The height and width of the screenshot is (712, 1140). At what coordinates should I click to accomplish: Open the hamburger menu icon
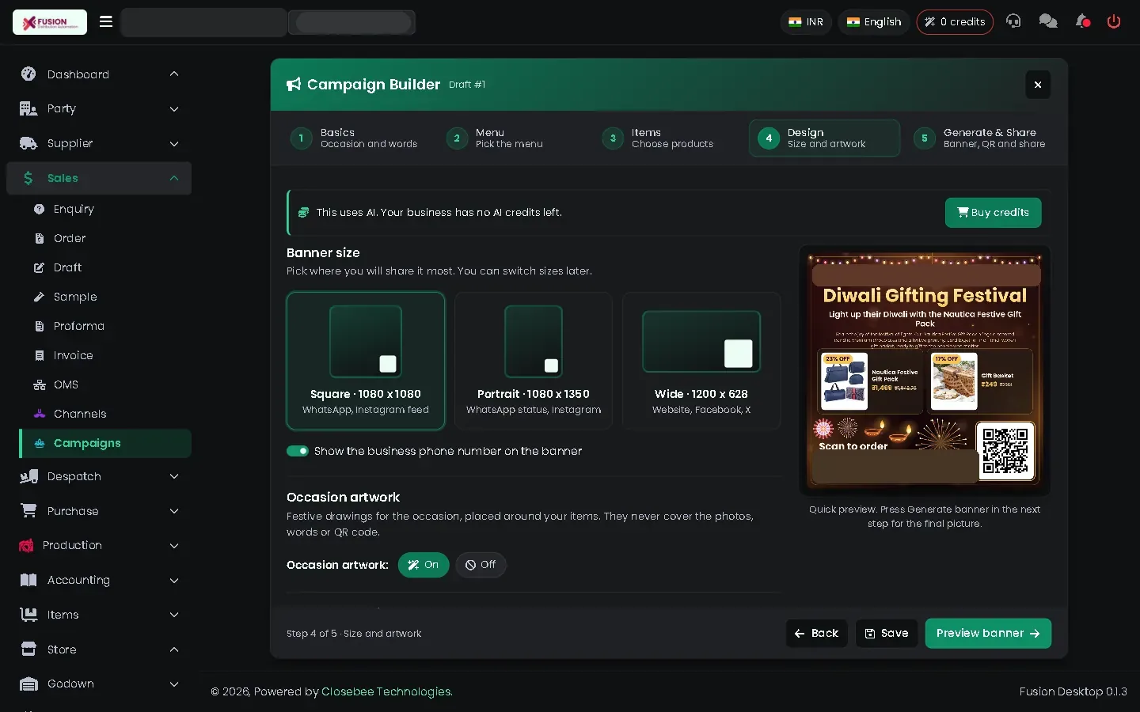(106, 21)
